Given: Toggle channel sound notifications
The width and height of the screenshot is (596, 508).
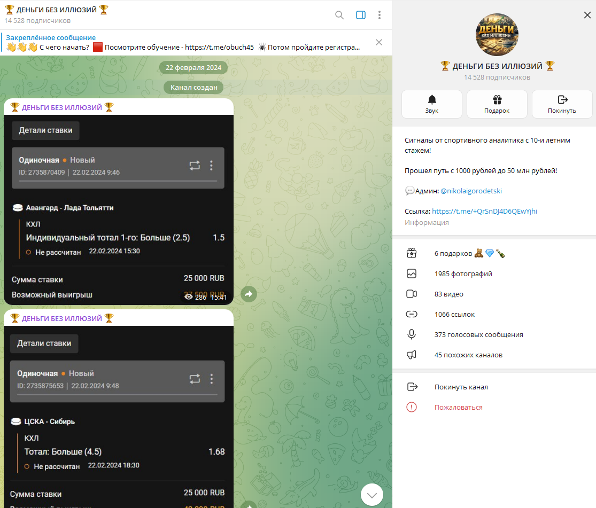Looking at the screenshot, I should point(432,104).
